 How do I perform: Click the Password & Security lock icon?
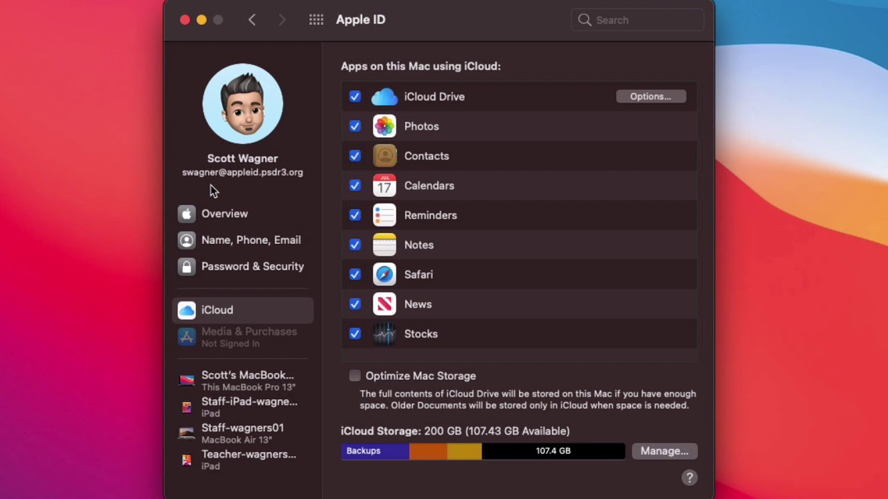tap(187, 267)
